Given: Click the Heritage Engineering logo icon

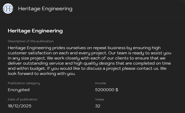Looking at the screenshot, I should point(8,9).
